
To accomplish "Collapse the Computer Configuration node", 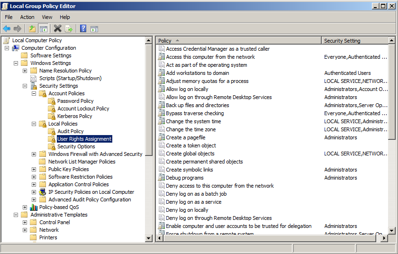I will [7, 48].
